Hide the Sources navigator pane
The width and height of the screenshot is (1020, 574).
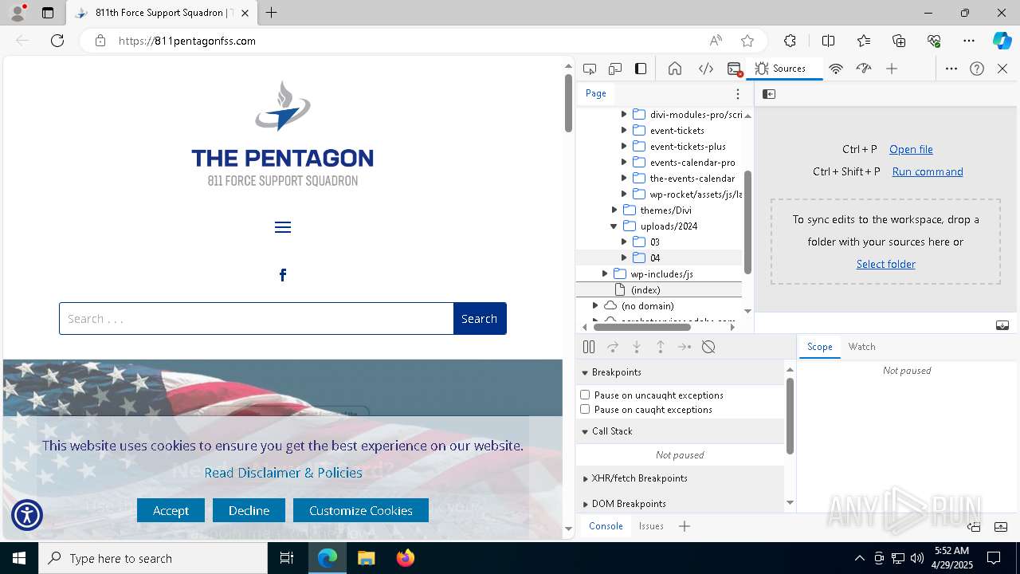pyautogui.click(x=769, y=94)
